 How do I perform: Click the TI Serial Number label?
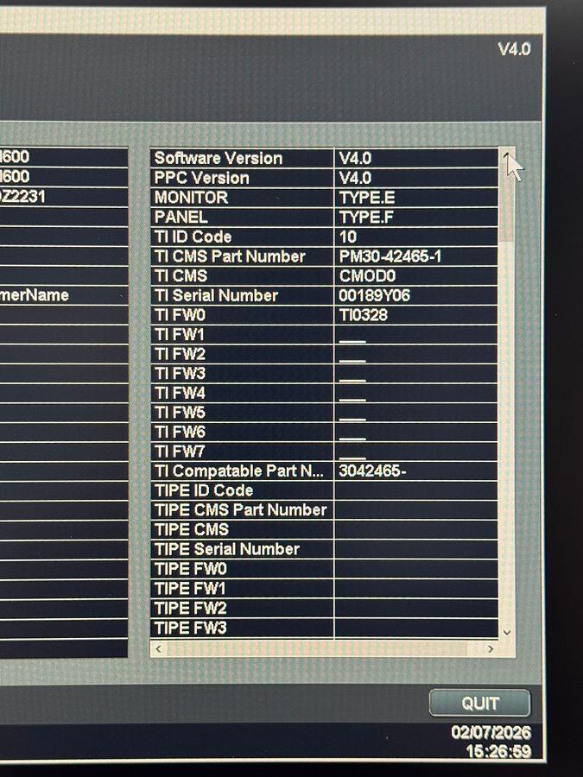click(216, 295)
